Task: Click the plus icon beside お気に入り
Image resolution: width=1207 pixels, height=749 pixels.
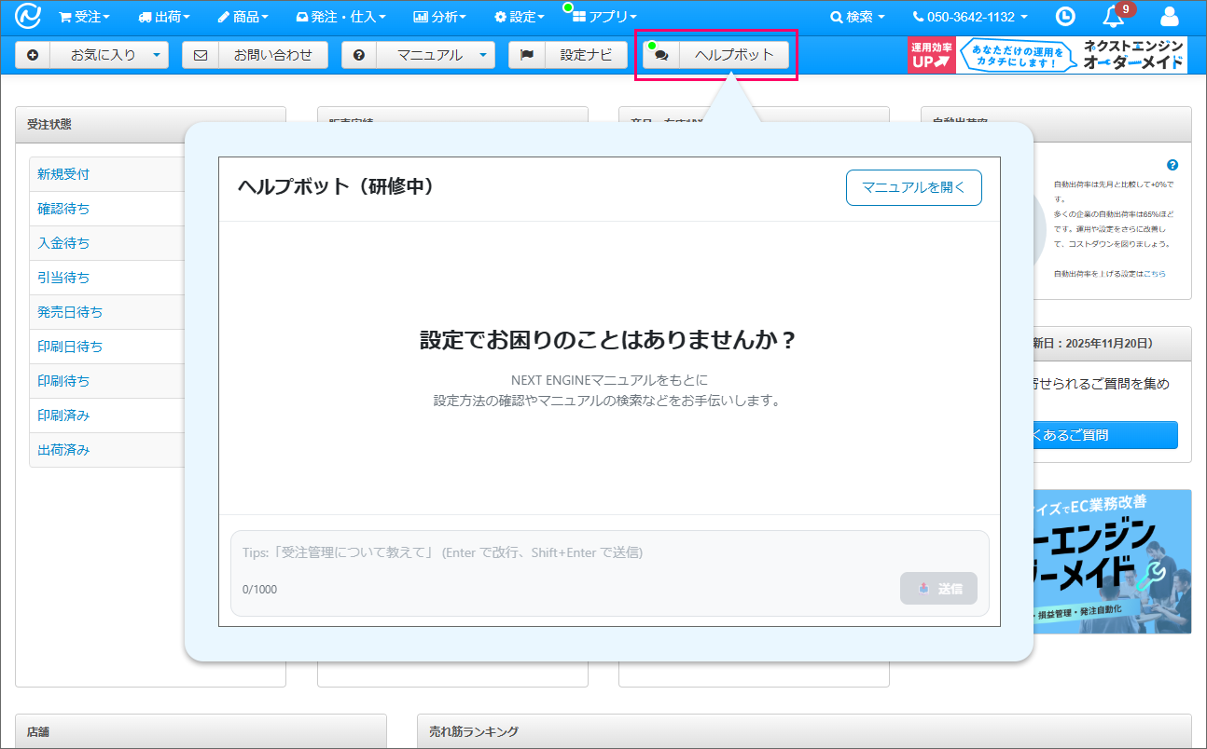Action: pyautogui.click(x=33, y=55)
